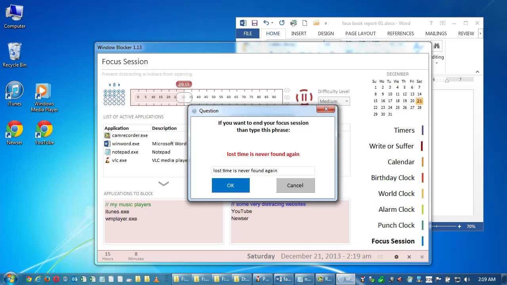Switch to the INSERT tab in Word
The height and width of the screenshot is (285, 507).
(x=299, y=34)
